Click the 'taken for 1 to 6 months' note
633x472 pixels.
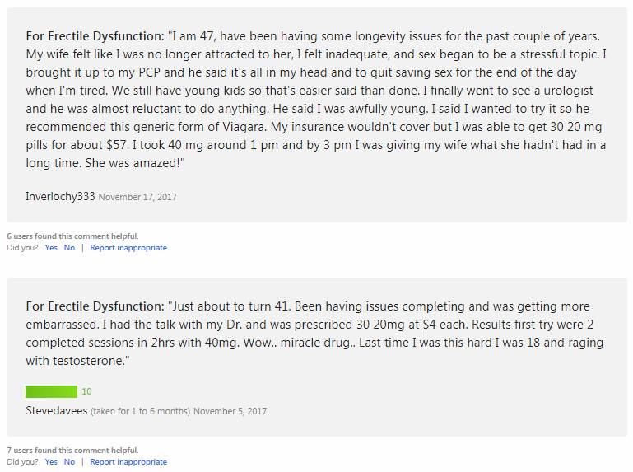pos(140,411)
